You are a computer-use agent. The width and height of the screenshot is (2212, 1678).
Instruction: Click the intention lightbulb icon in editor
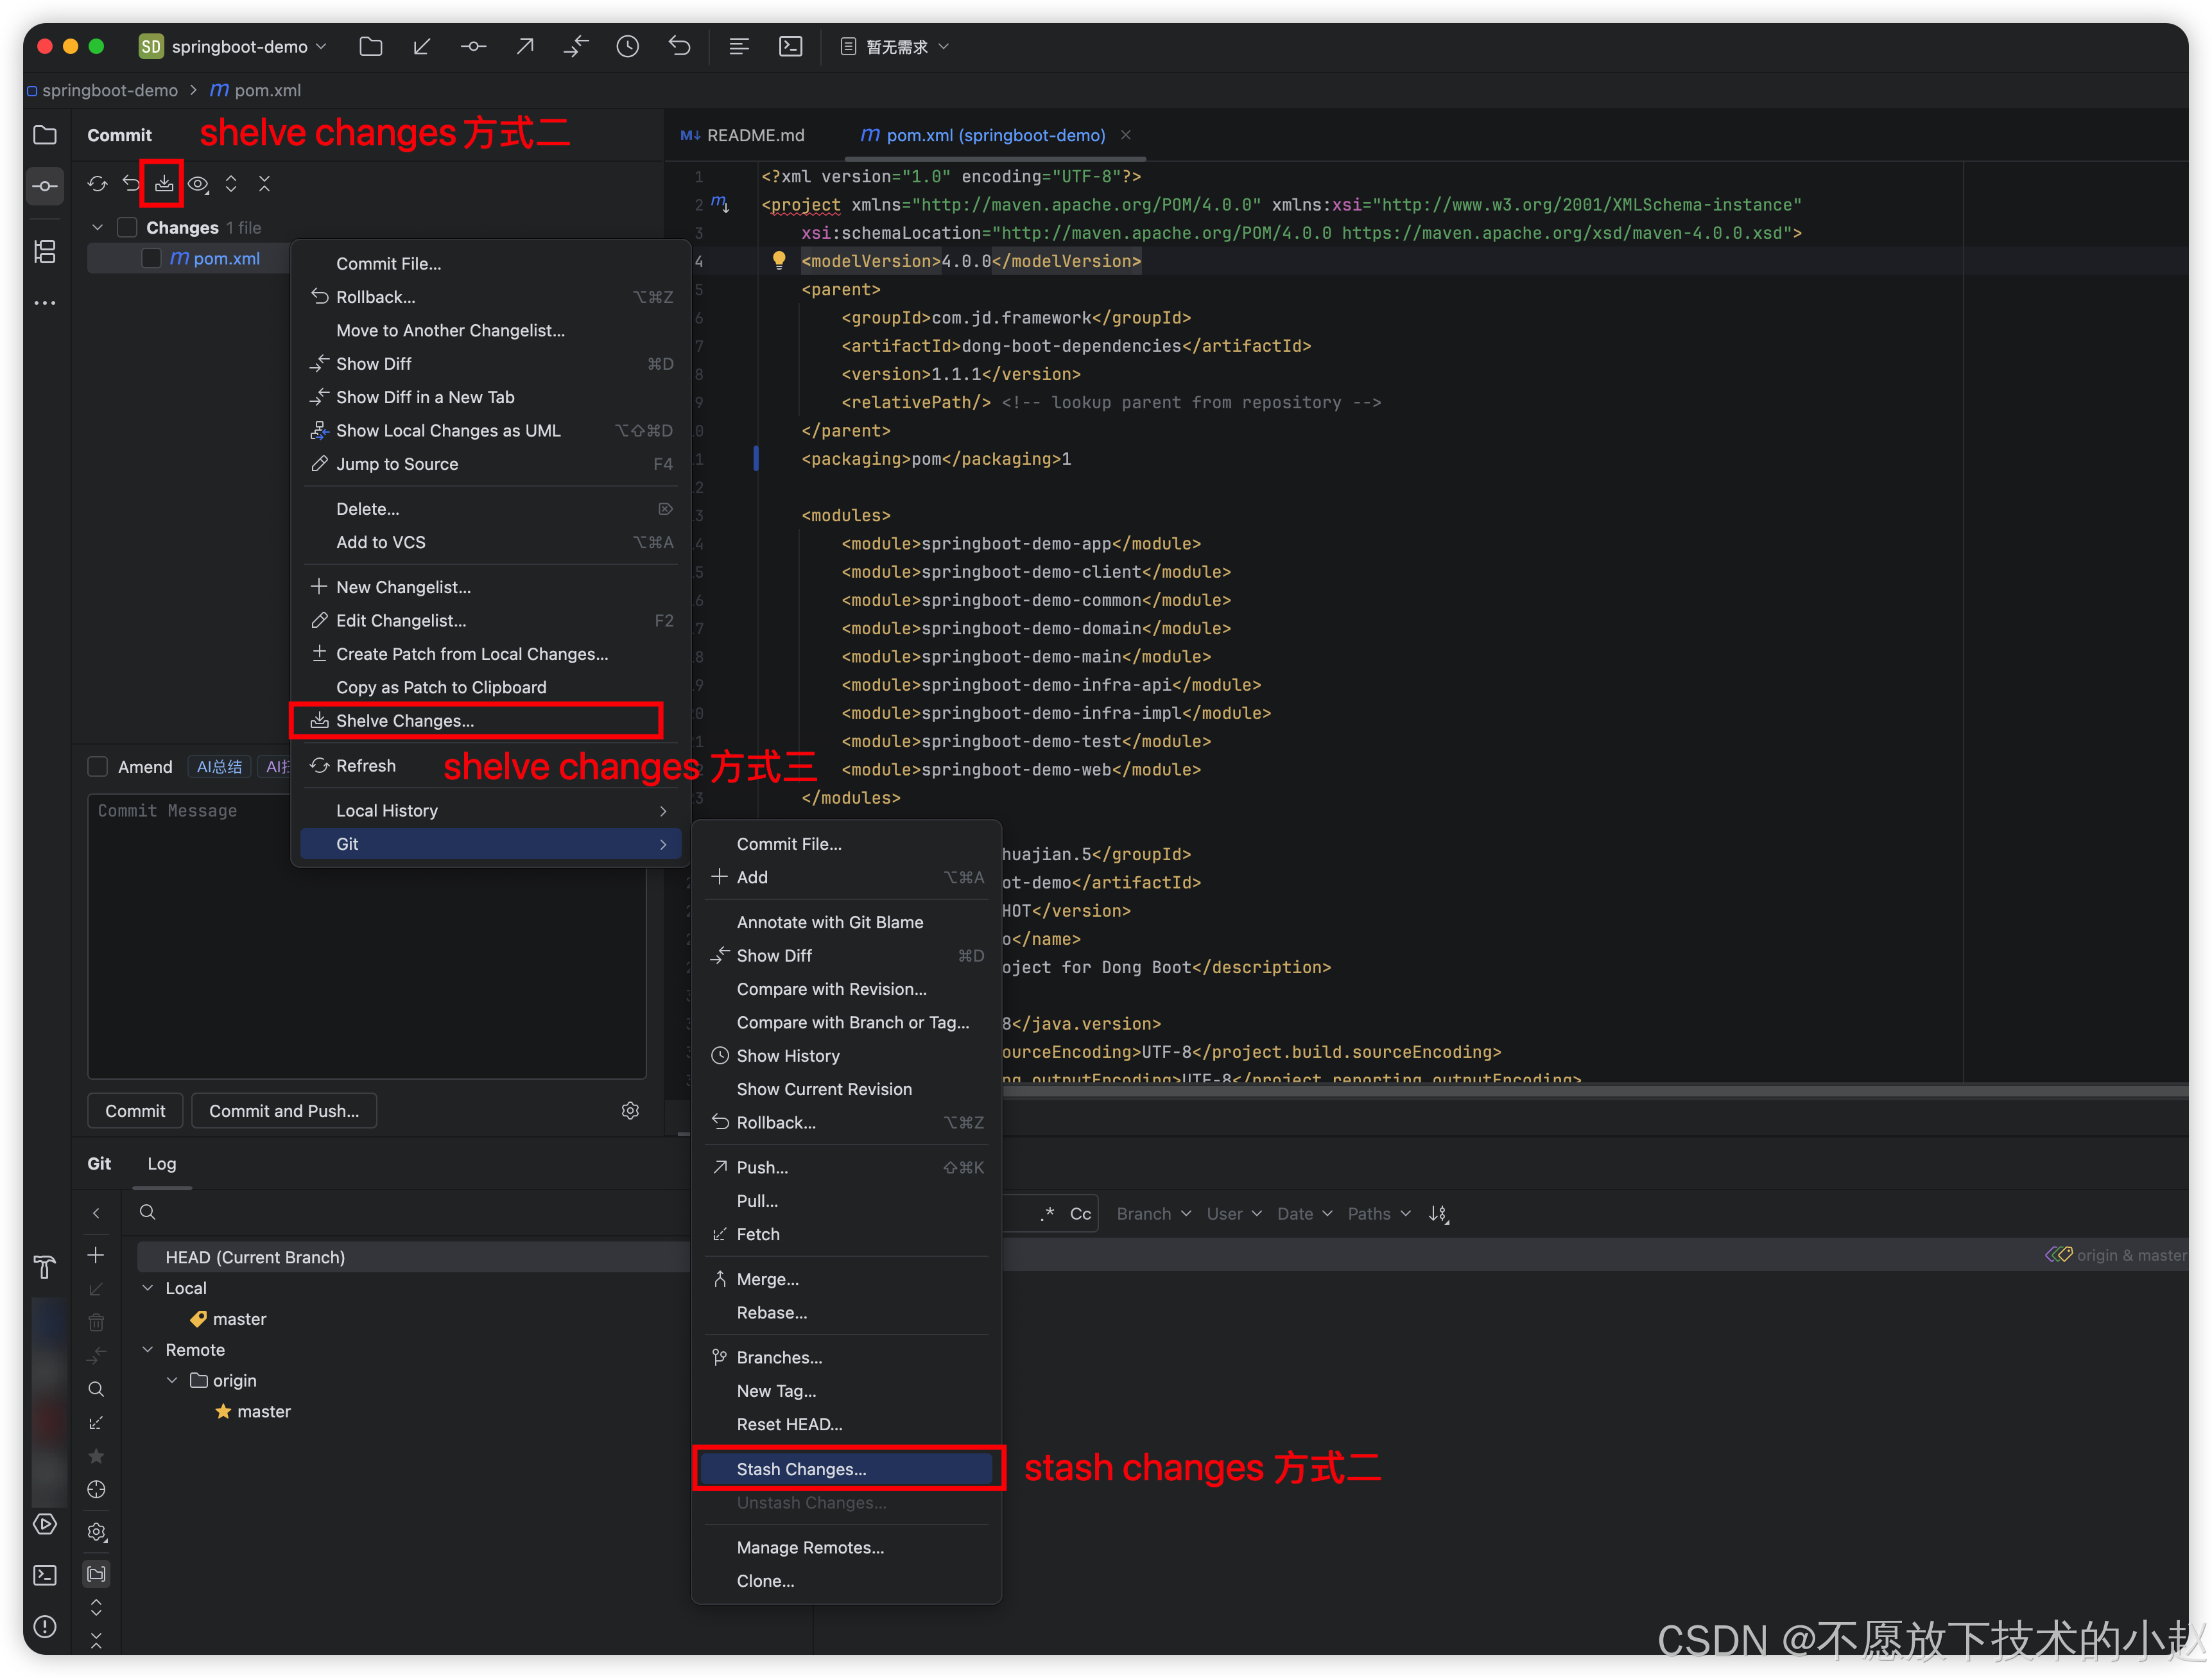(x=779, y=261)
